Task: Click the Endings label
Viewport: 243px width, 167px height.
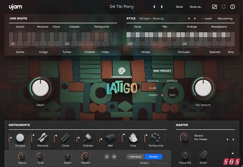Action: (191, 27)
